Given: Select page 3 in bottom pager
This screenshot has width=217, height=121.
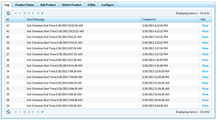Looking at the screenshot, I should 33,112.
